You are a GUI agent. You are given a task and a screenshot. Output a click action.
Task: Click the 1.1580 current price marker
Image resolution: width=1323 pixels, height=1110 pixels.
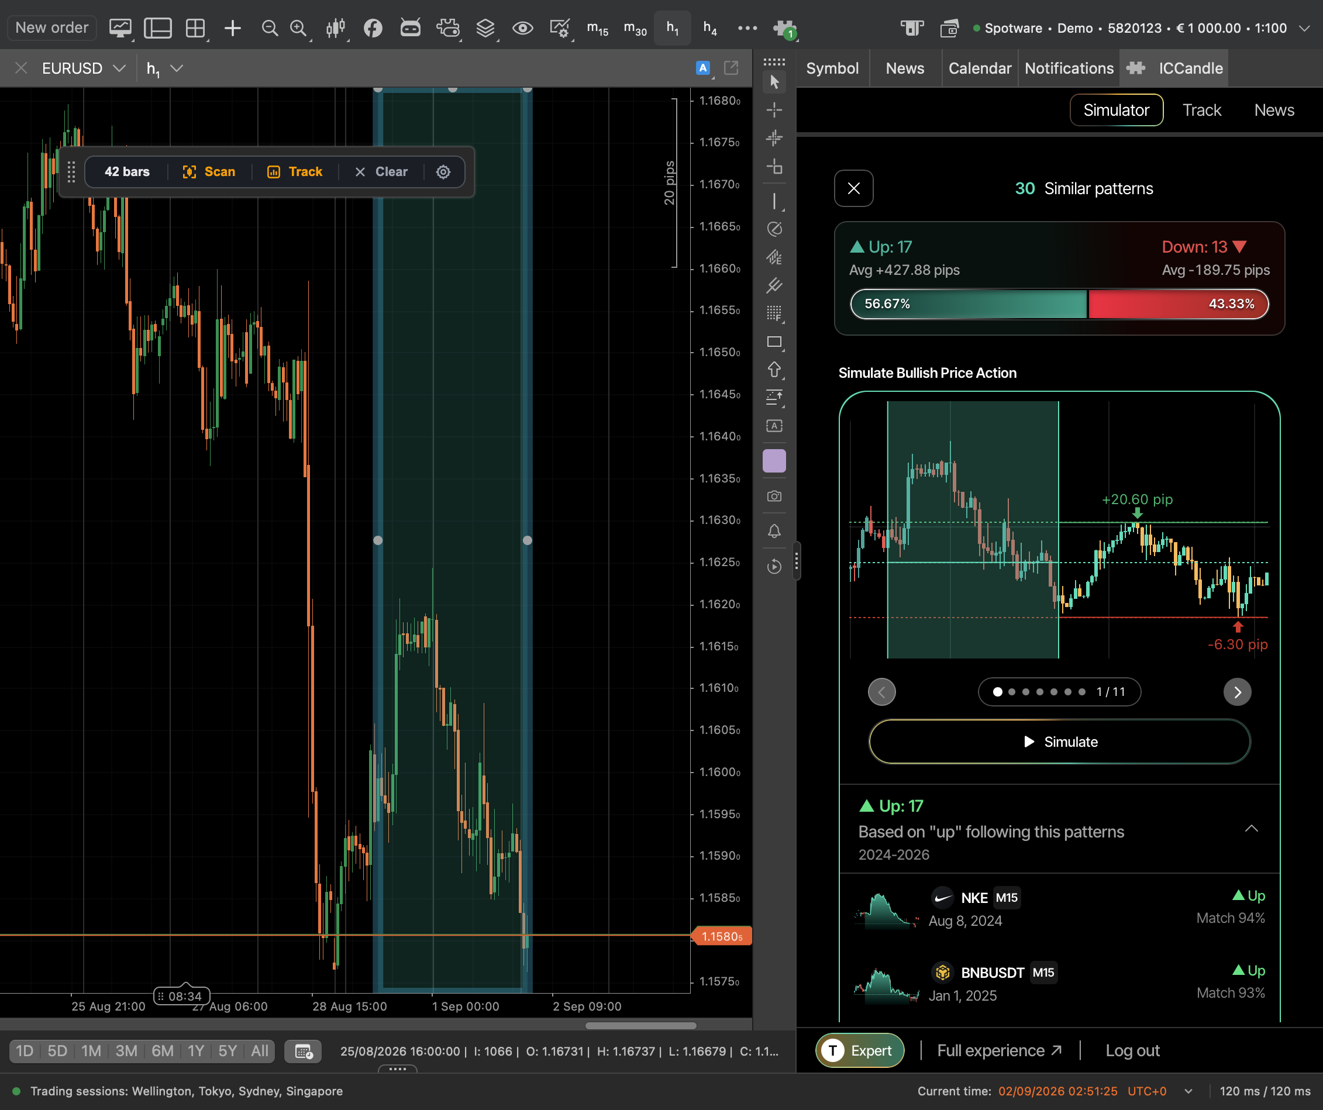[722, 936]
